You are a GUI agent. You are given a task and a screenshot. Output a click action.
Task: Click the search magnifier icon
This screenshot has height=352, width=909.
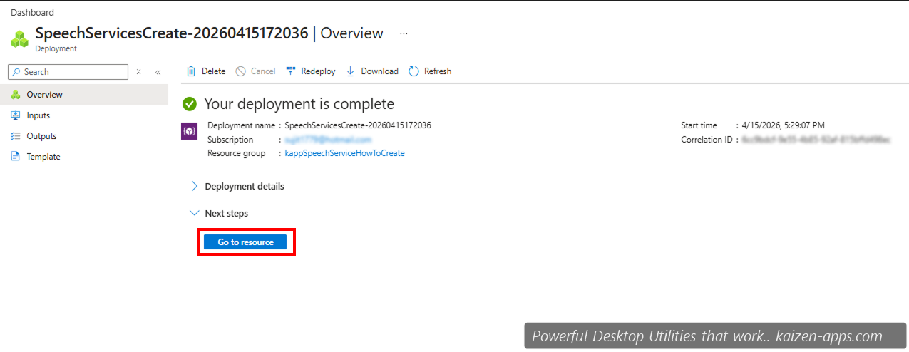(16, 72)
